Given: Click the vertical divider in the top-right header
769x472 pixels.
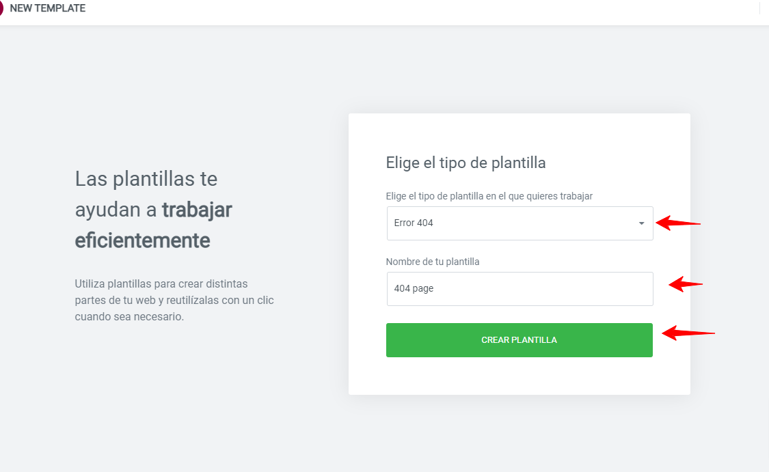Looking at the screenshot, I should pos(759,8).
